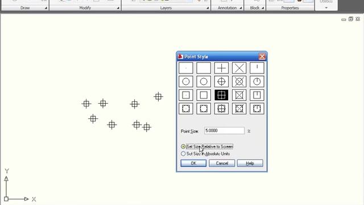The height and width of the screenshot is (205, 364).
Task: Select the short vertical tick point style
Action: 257,68
